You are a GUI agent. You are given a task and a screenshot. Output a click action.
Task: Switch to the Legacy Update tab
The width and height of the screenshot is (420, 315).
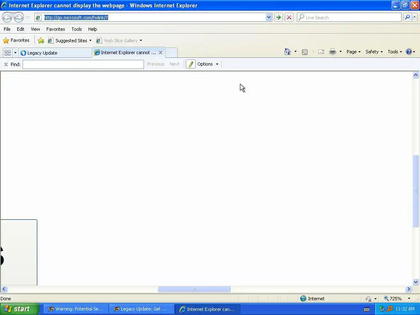point(55,53)
